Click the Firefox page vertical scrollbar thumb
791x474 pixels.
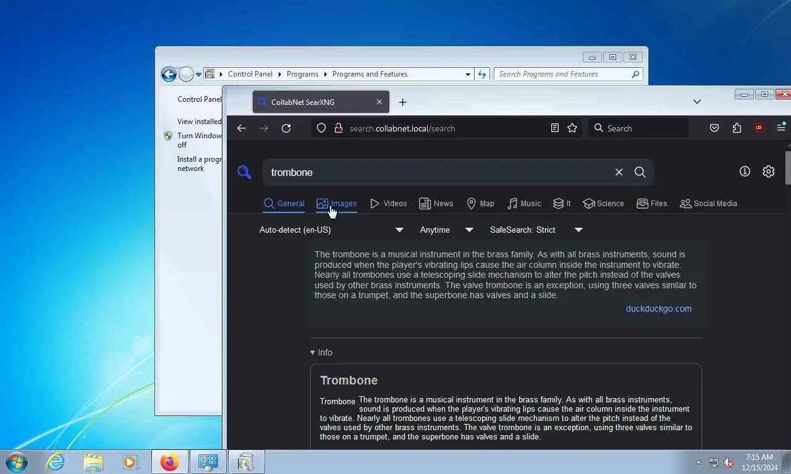click(787, 168)
